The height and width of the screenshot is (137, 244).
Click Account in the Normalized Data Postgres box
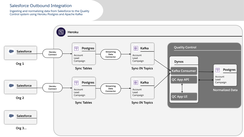pyautogui.click(x=220, y=77)
